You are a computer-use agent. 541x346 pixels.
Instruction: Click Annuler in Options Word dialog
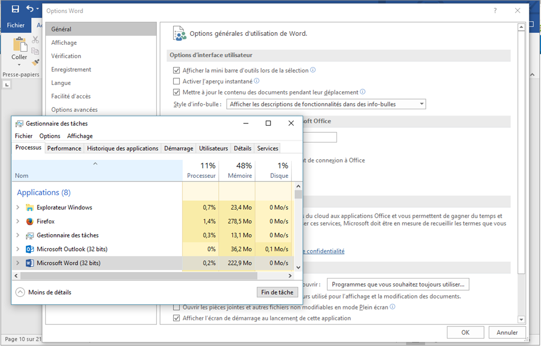click(507, 333)
